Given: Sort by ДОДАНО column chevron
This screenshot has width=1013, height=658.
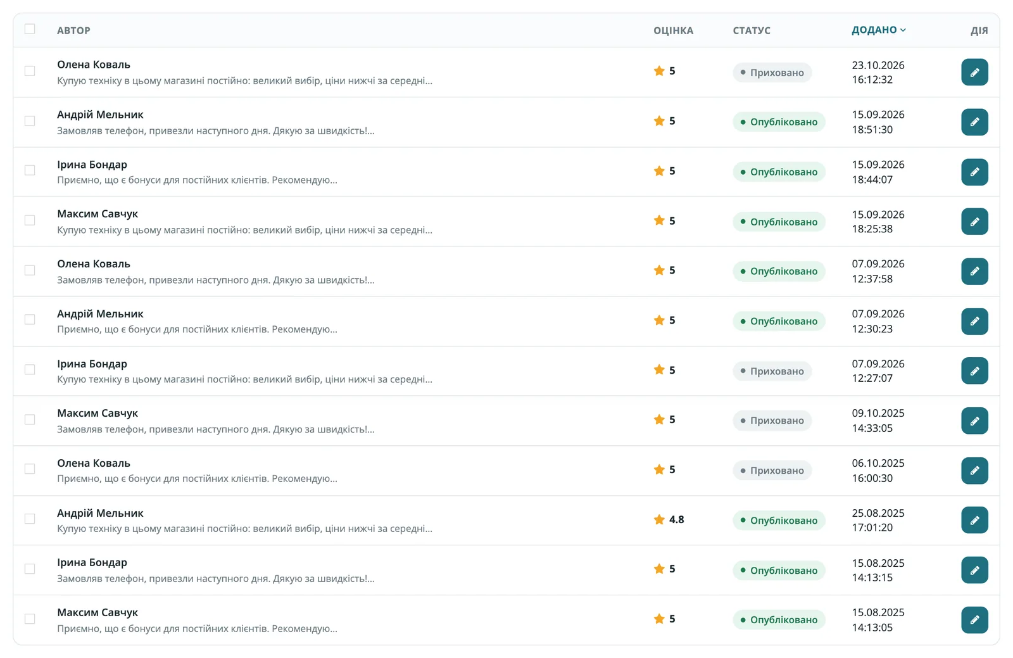Looking at the screenshot, I should 903,30.
